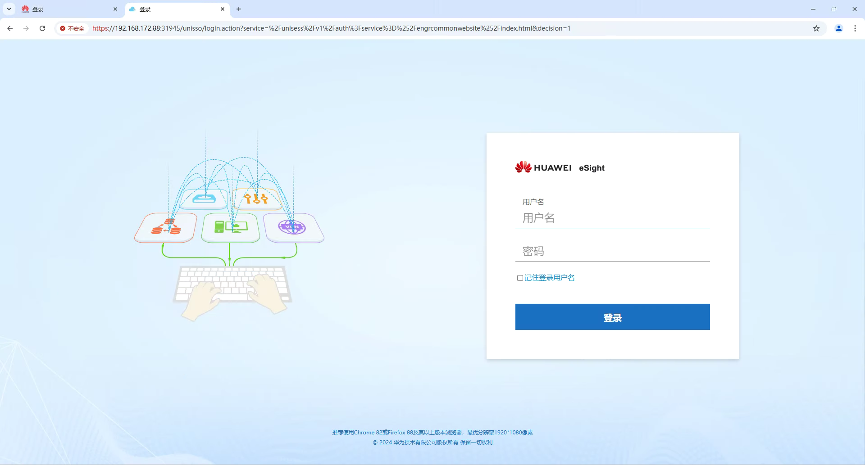The width and height of the screenshot is (865, 465).
Task: Open a new browser tab
Action: point(239,9)
